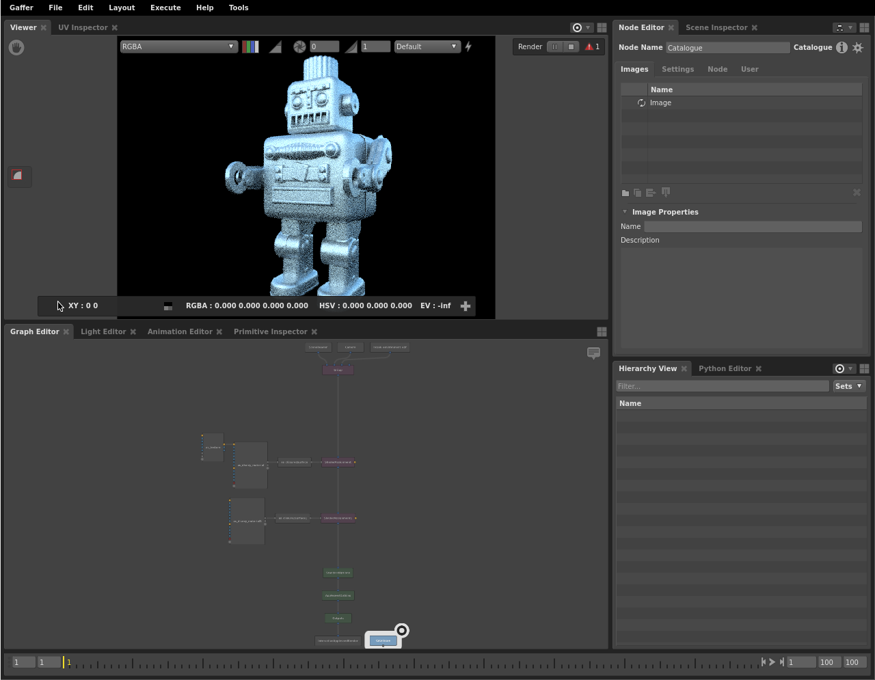Click the crop window tool in Viewer
875x680 pixels.
[17, 176]
